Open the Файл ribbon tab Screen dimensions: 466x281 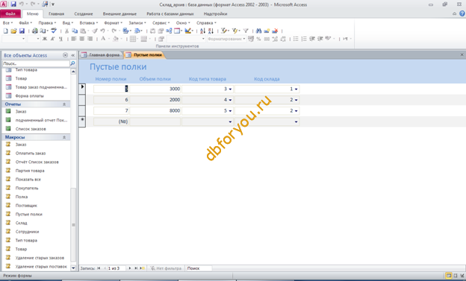click(x=10, y=13)
